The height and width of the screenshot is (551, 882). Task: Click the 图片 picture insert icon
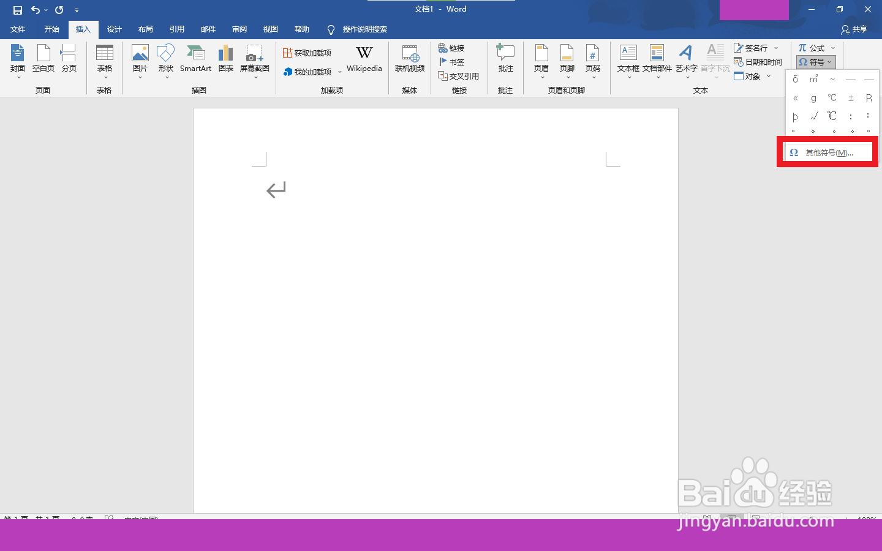tap(140, 60)
